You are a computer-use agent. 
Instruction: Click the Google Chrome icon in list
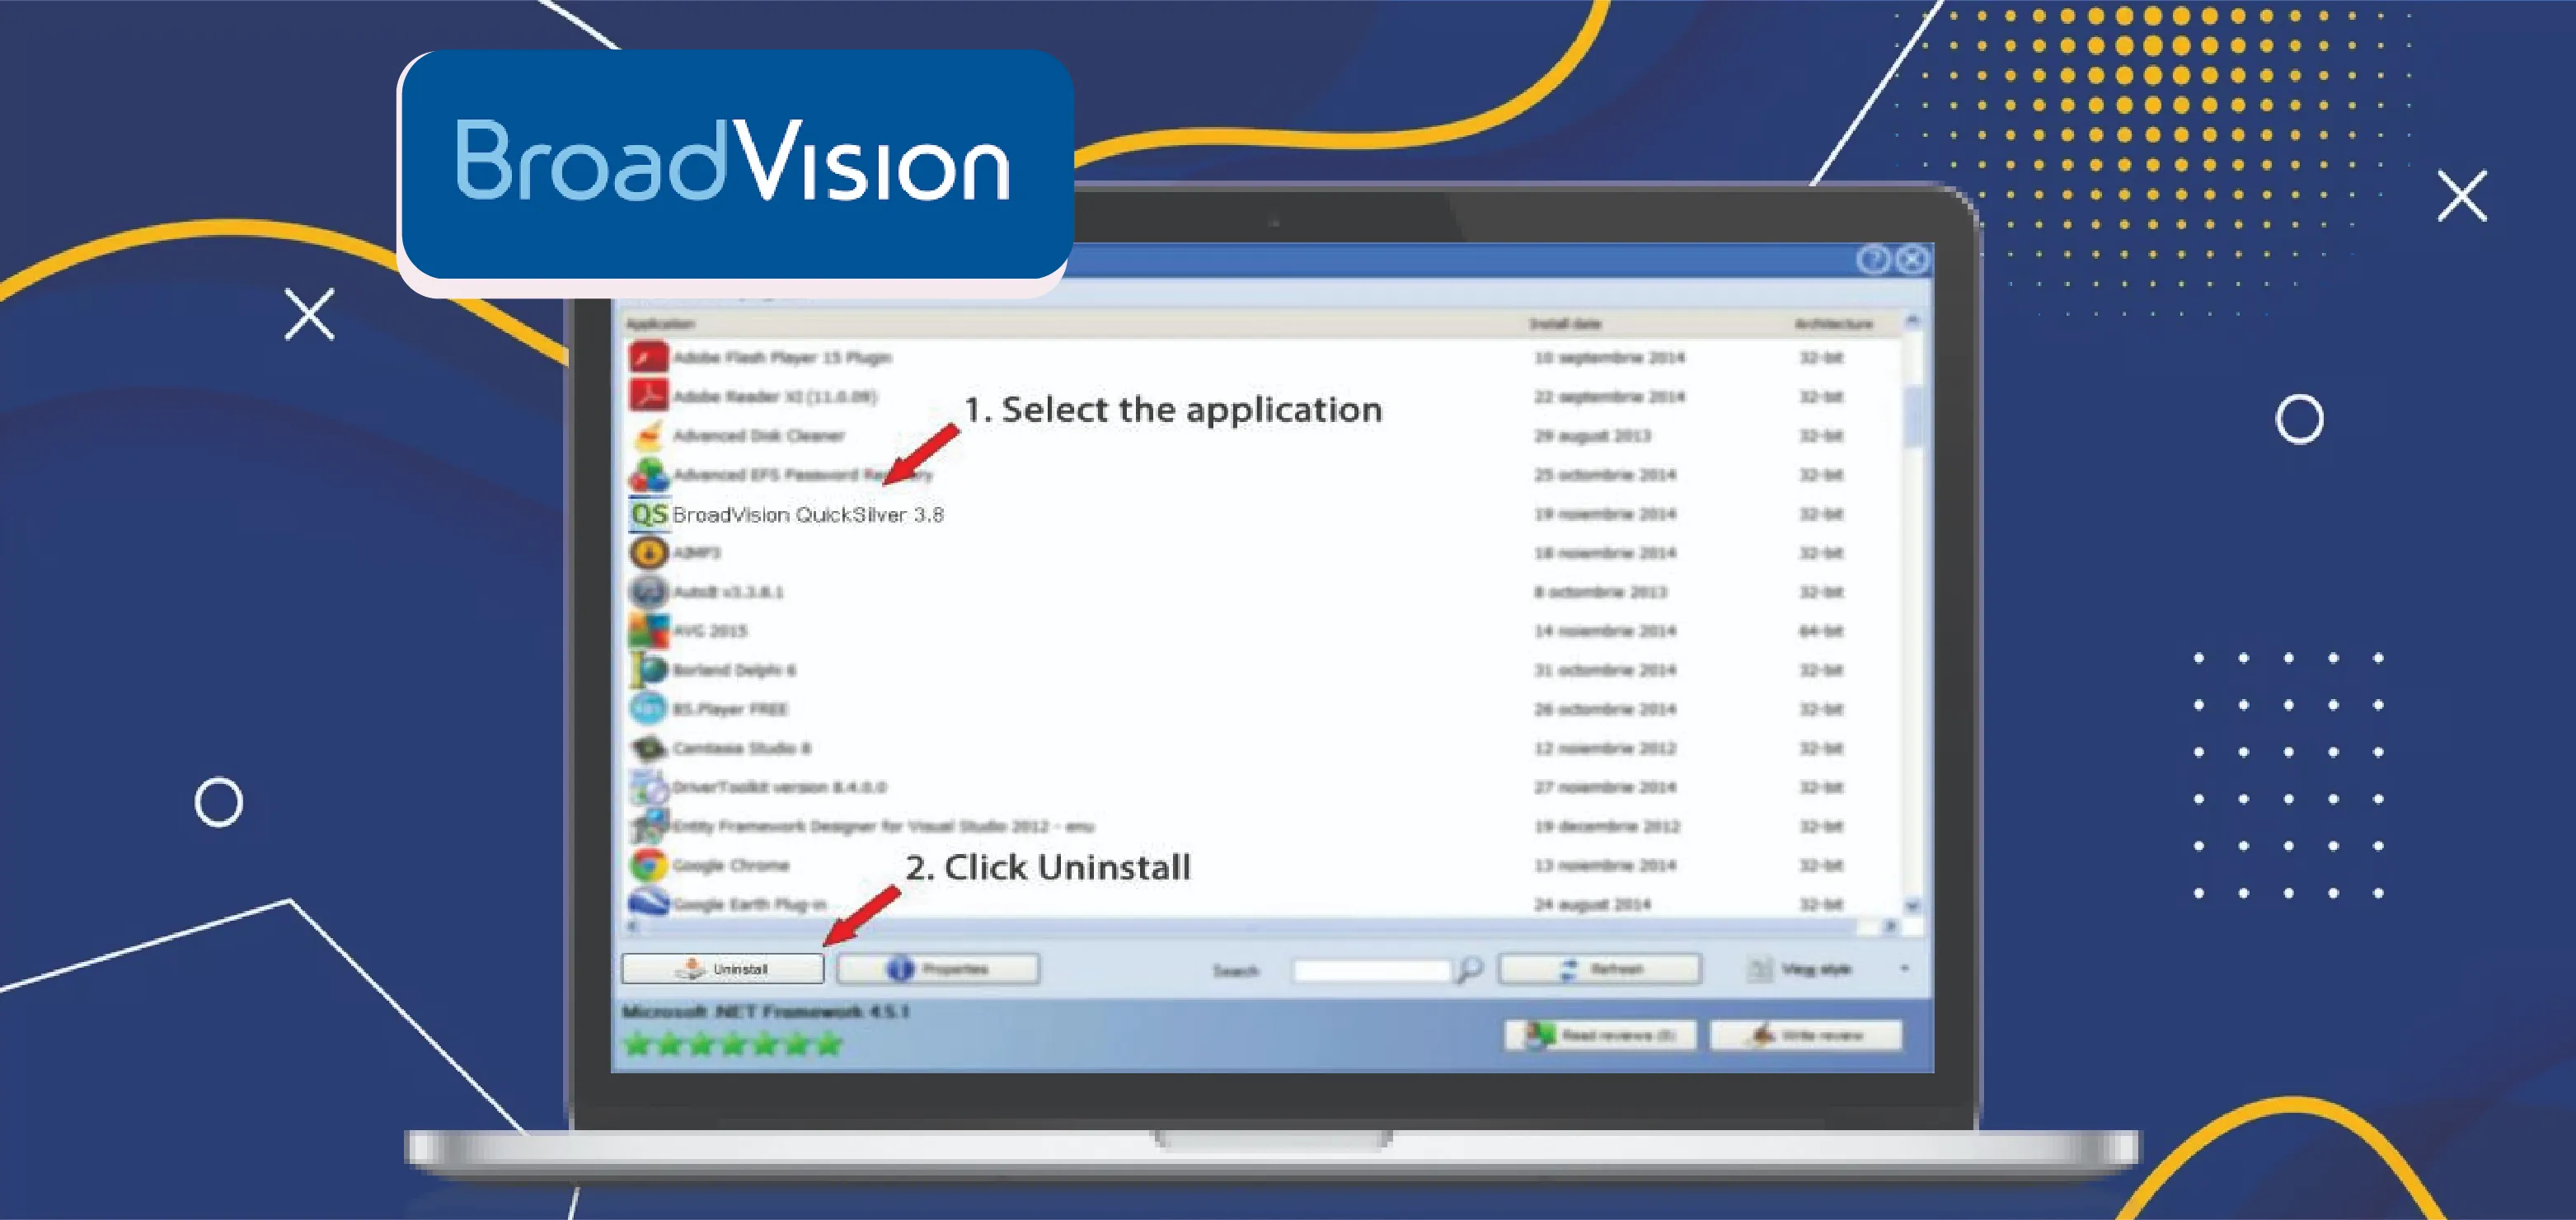[648, 865]
